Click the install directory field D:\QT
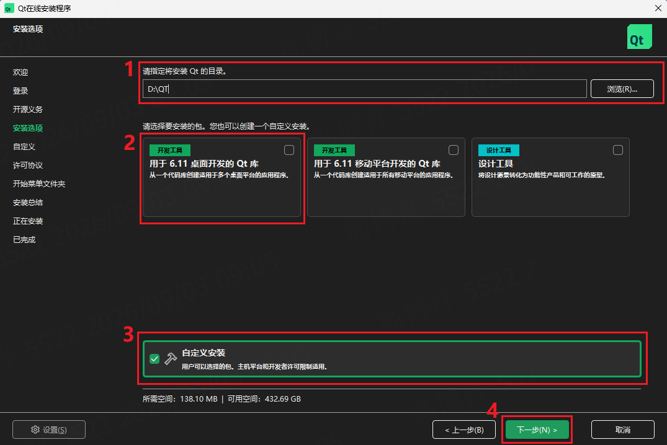Viewport: 667px width, 445px height. (365, 89)
